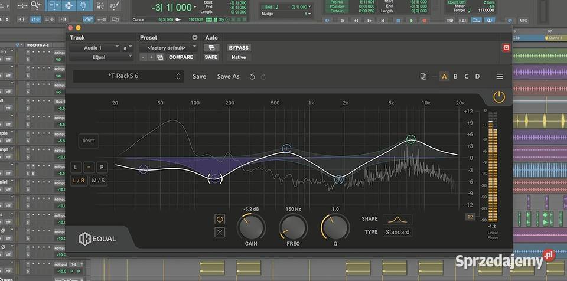
Task: Open the EQual plugin selector dropdown
Action: (x=101, y=57)
